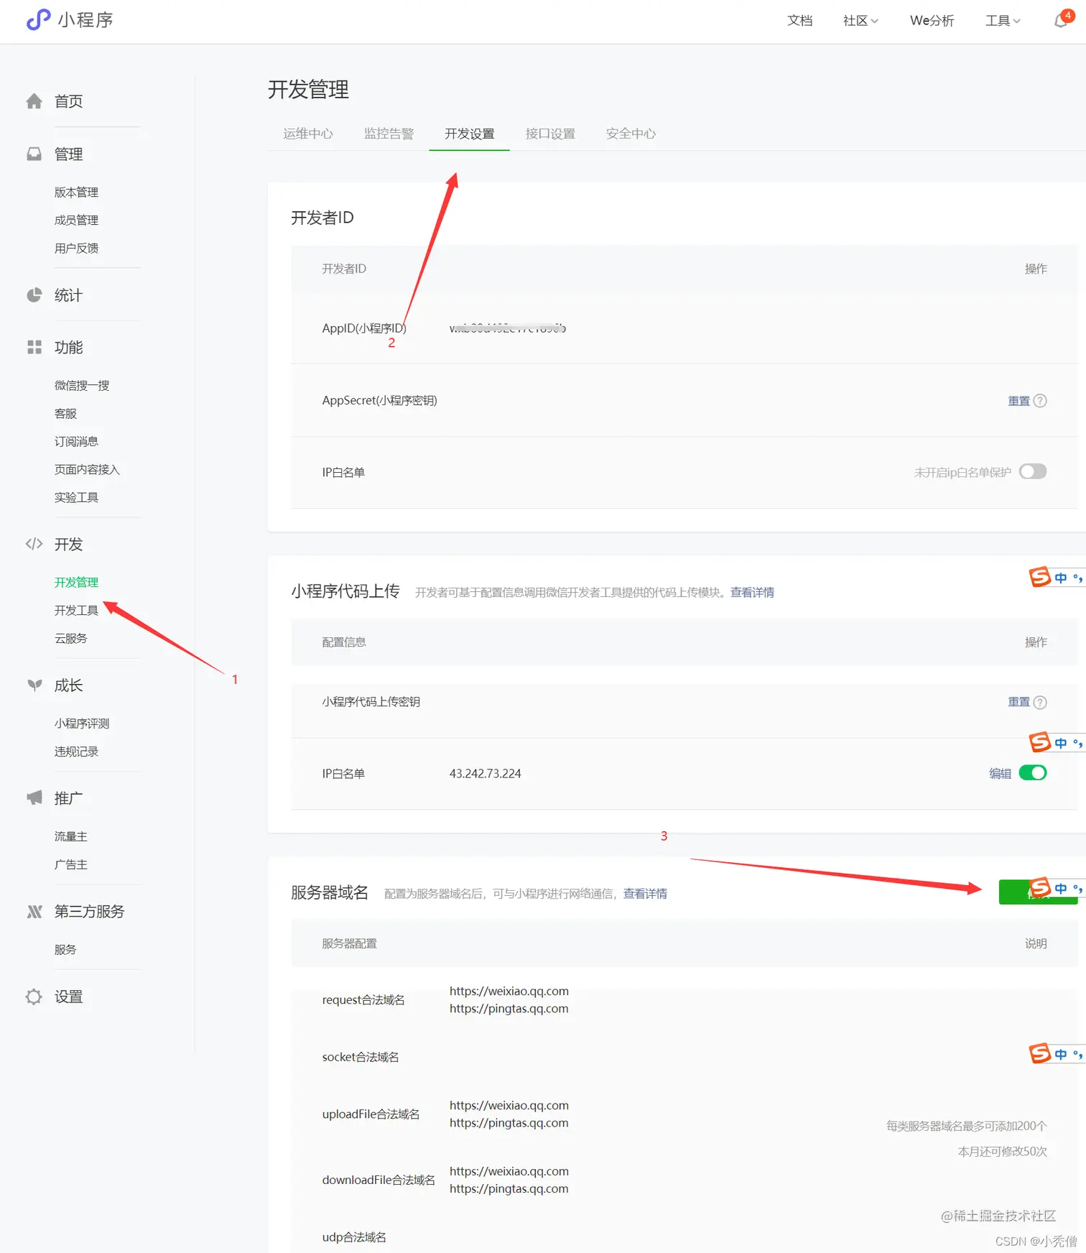Click 本月还可修改50次 note

coord(1002,1151)
